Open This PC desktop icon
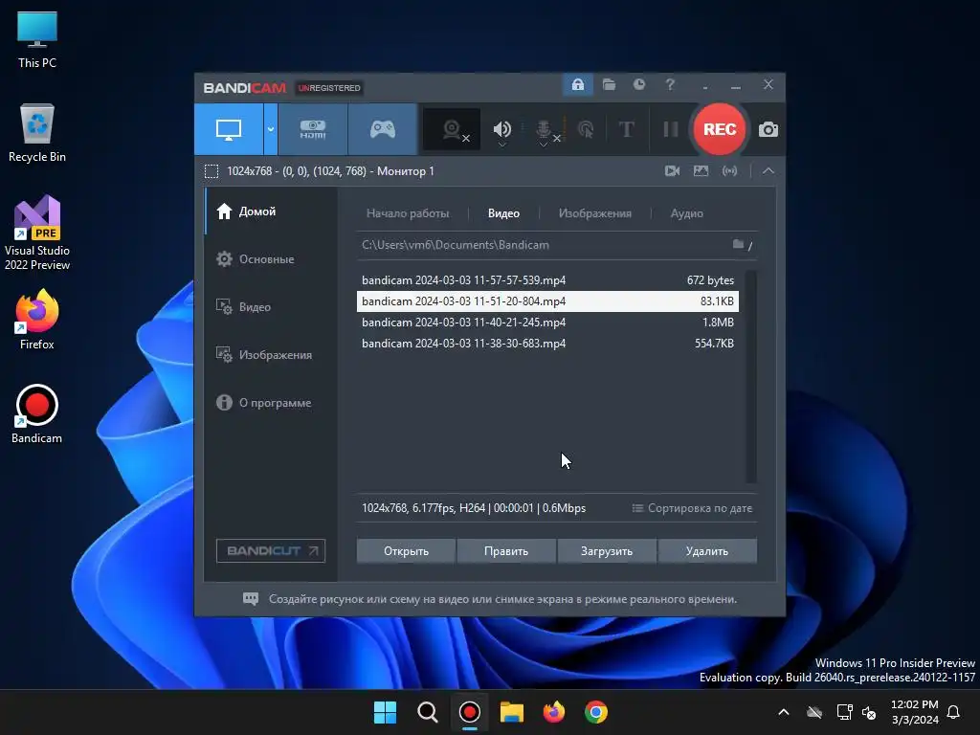The height and width of the screenshot is (735, 980). coord(37,40)
